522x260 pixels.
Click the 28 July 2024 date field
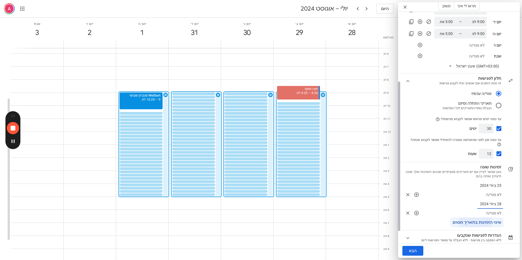[490, 204]
